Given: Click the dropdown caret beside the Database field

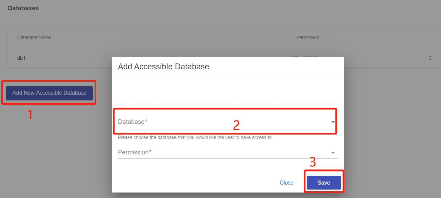Looking at the screenshot, I should coord(333,122).
